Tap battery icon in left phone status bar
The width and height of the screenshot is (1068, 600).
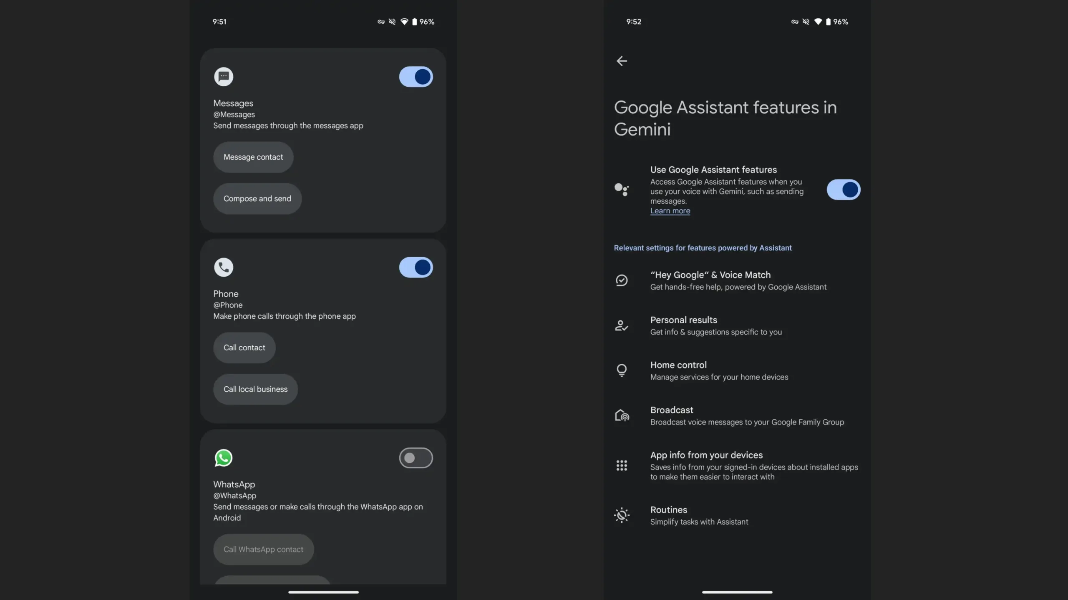(x=414, y=22)
